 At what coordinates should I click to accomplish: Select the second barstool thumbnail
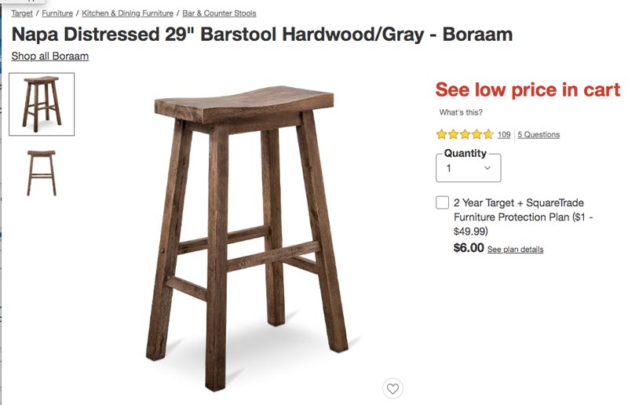(x=42, y=173)
